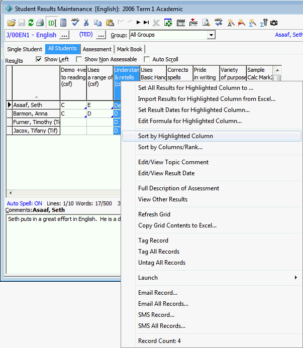Click the paste clipboard icon
303x348 pixels.
coord(110,23)
